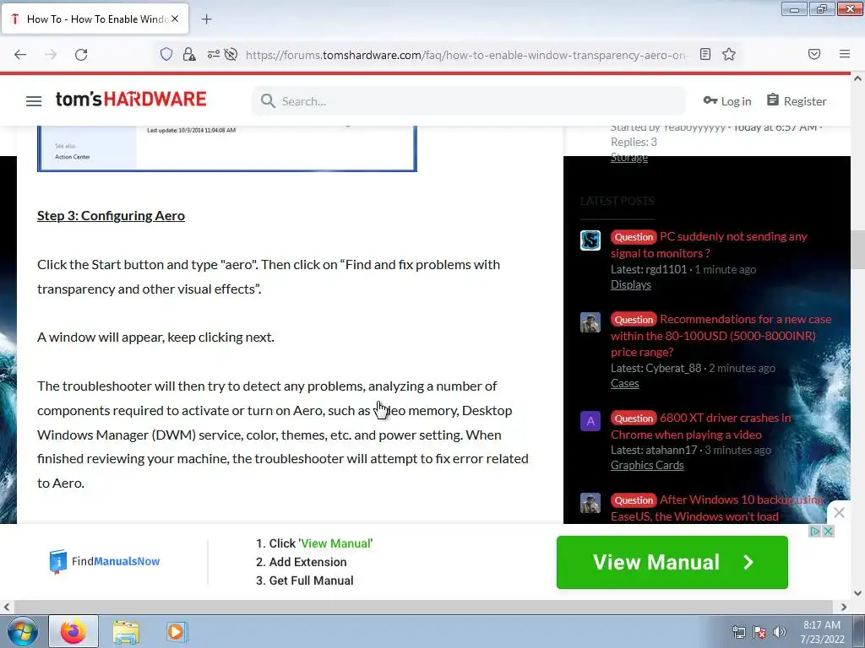Open a new browser tab
The height and width of the screenshot is (648, 865).
tap(206, 19)
